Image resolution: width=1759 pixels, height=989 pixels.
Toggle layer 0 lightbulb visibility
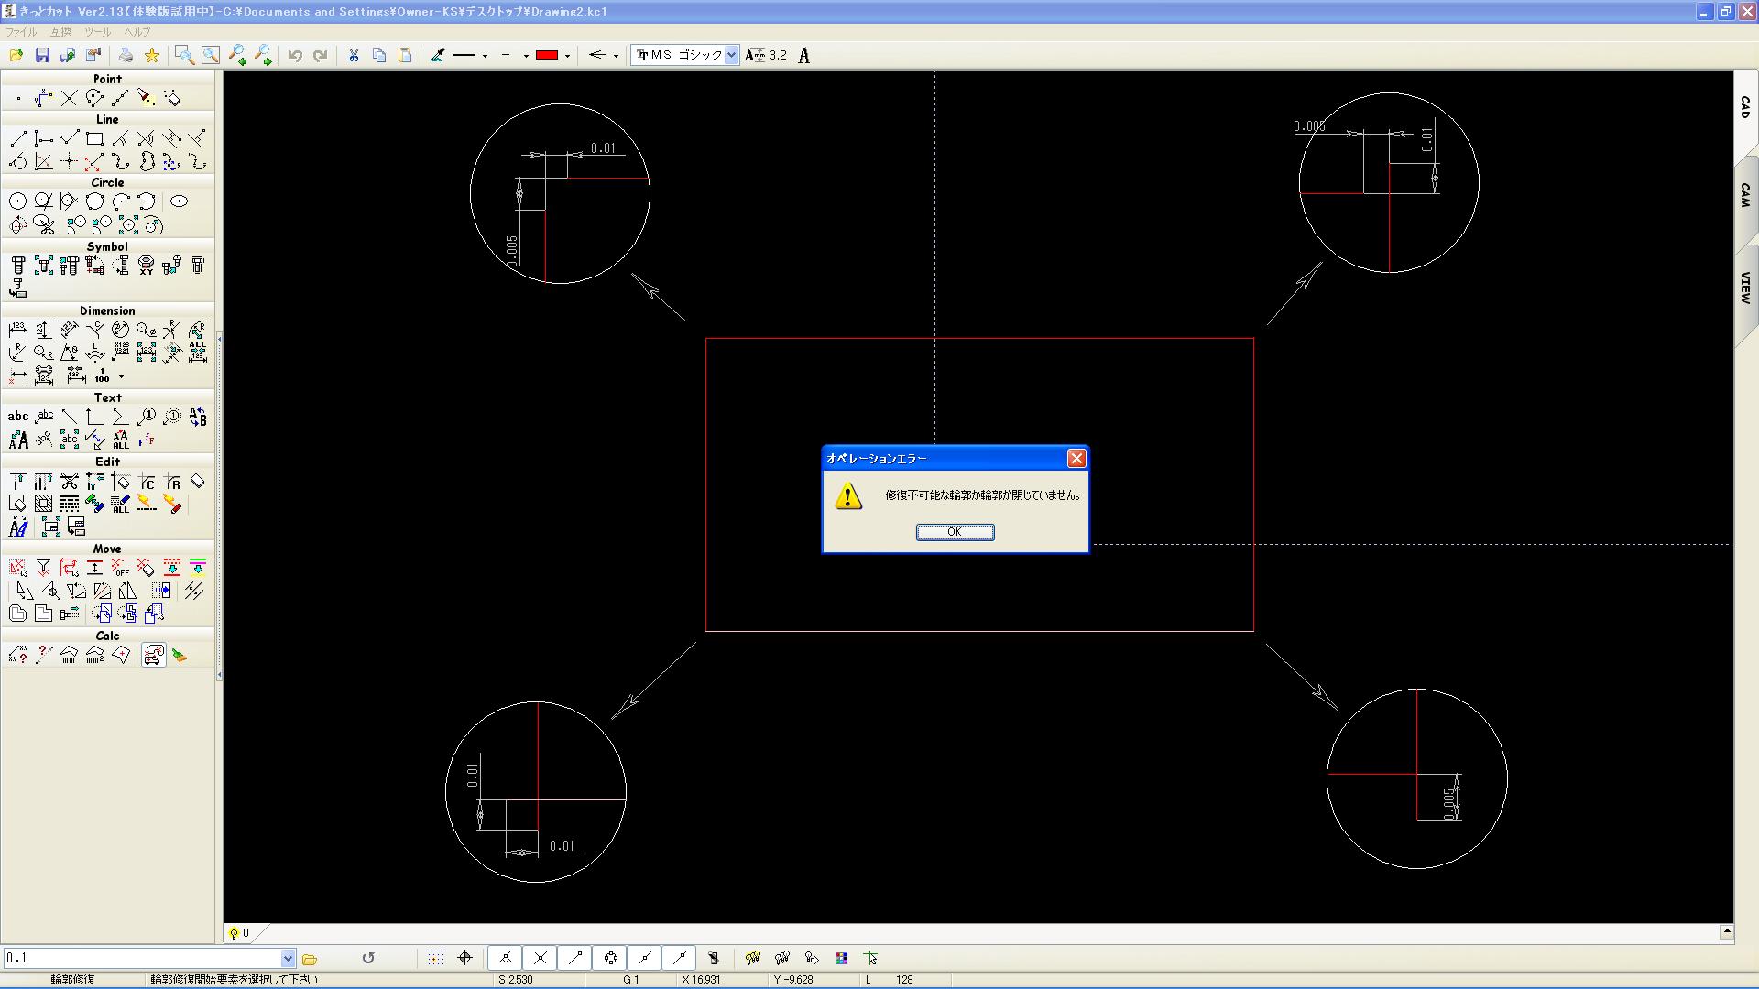pos(234,934)
